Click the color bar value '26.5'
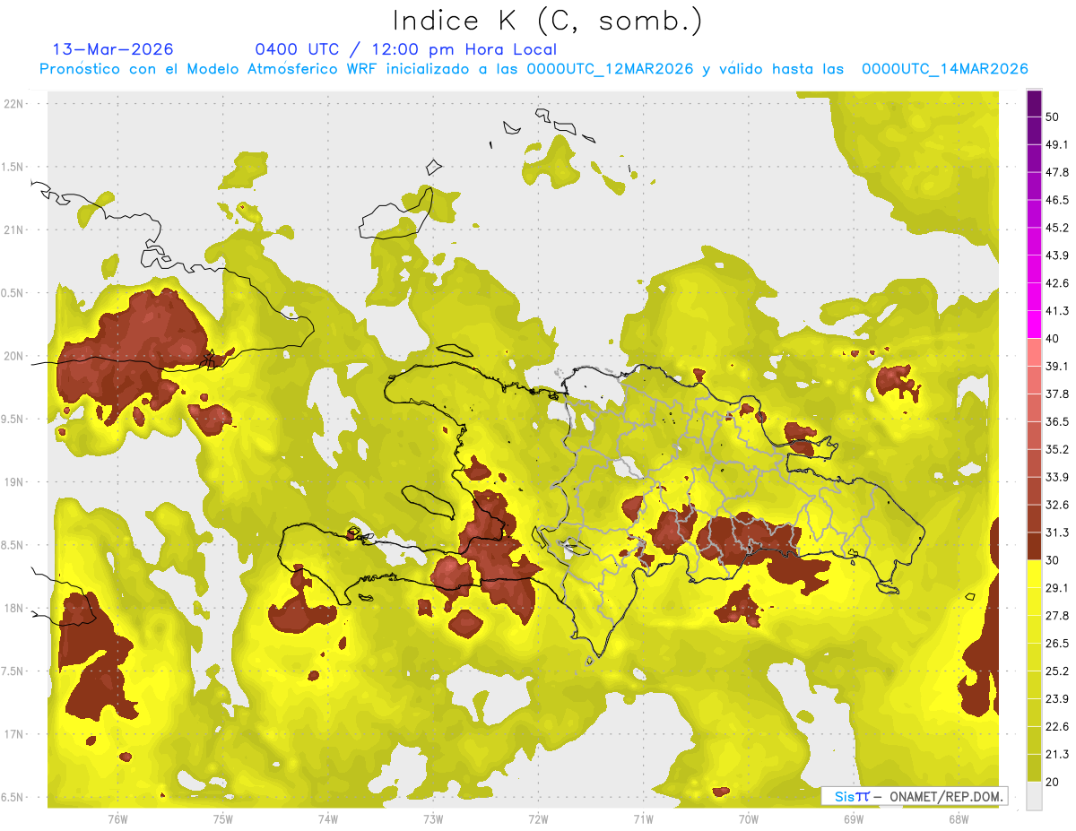1076x831 pixels. tap(1057, 644)
